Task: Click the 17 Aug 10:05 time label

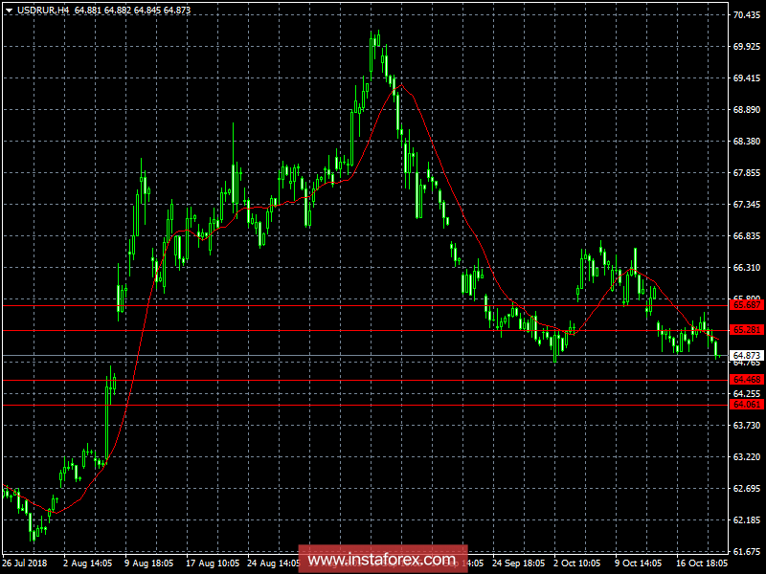Action: point(214,564)
